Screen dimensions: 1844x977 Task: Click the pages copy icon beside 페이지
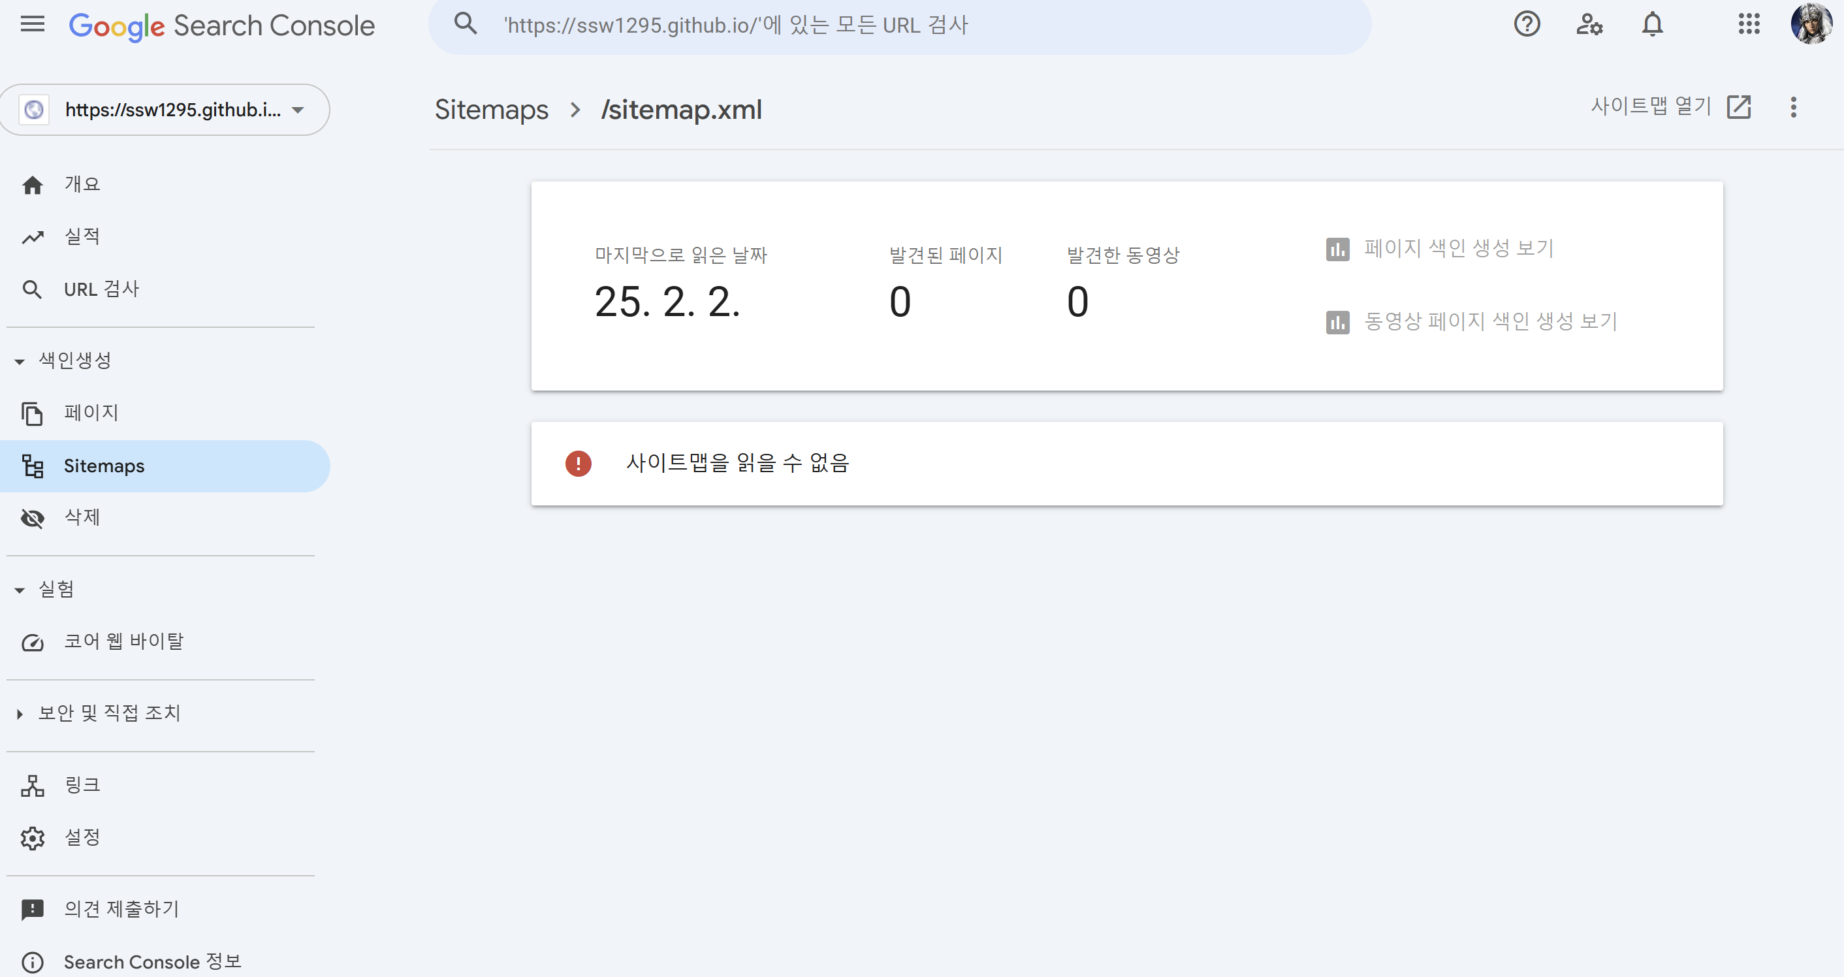[x=32, y=413]
